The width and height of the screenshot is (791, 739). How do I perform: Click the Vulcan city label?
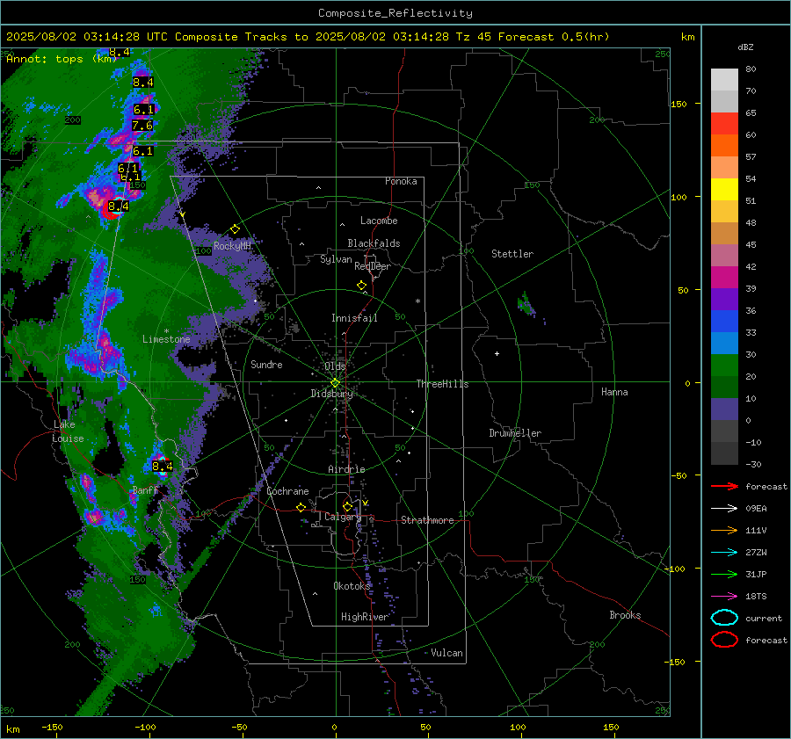tap(446, 653)
